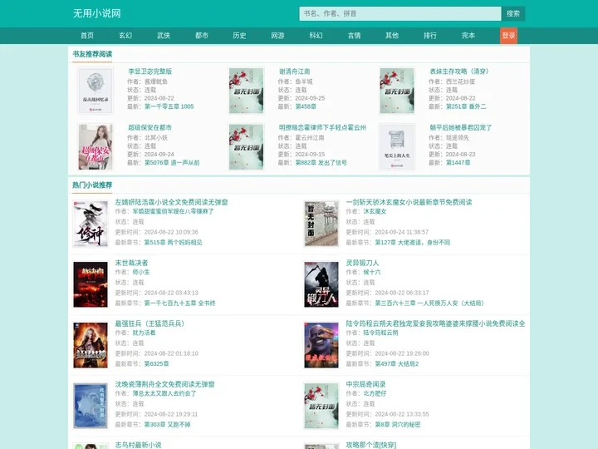Open chapter 第一千七百九十五章 全书终
598x449 pixels.
point(179,303)
